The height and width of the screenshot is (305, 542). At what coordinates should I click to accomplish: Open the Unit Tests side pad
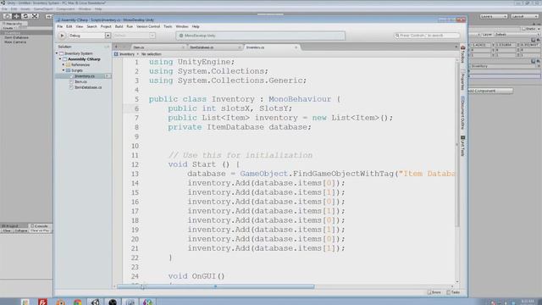click(x=463, y=146)
